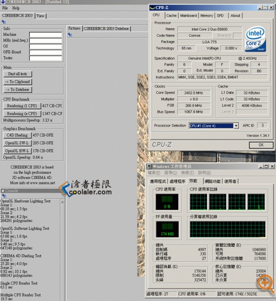Open the About tab in CPU-Z
The width and height of the screenshot is (276, 301).
pos(235,15)
